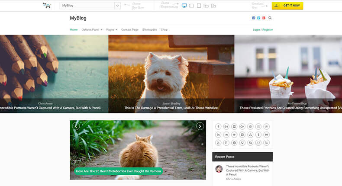Screen dimensions: 342x186
Task: Open the Contact Page menu item
Action: 130,30
